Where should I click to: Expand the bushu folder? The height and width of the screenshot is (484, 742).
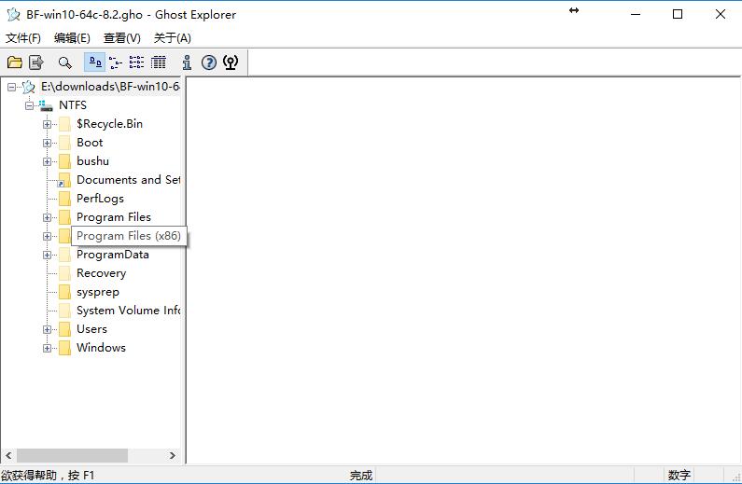point(47,161)
